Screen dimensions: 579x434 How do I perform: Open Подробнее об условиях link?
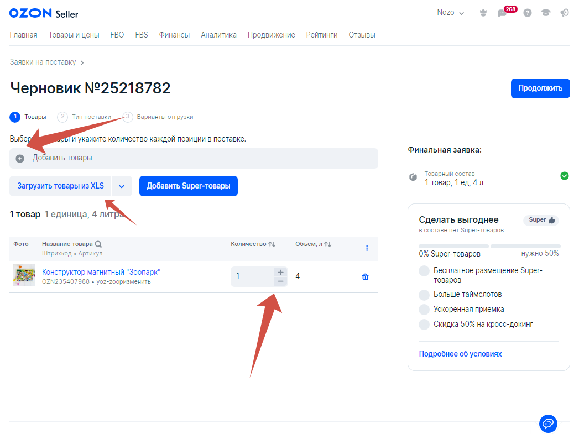(460, 354)
